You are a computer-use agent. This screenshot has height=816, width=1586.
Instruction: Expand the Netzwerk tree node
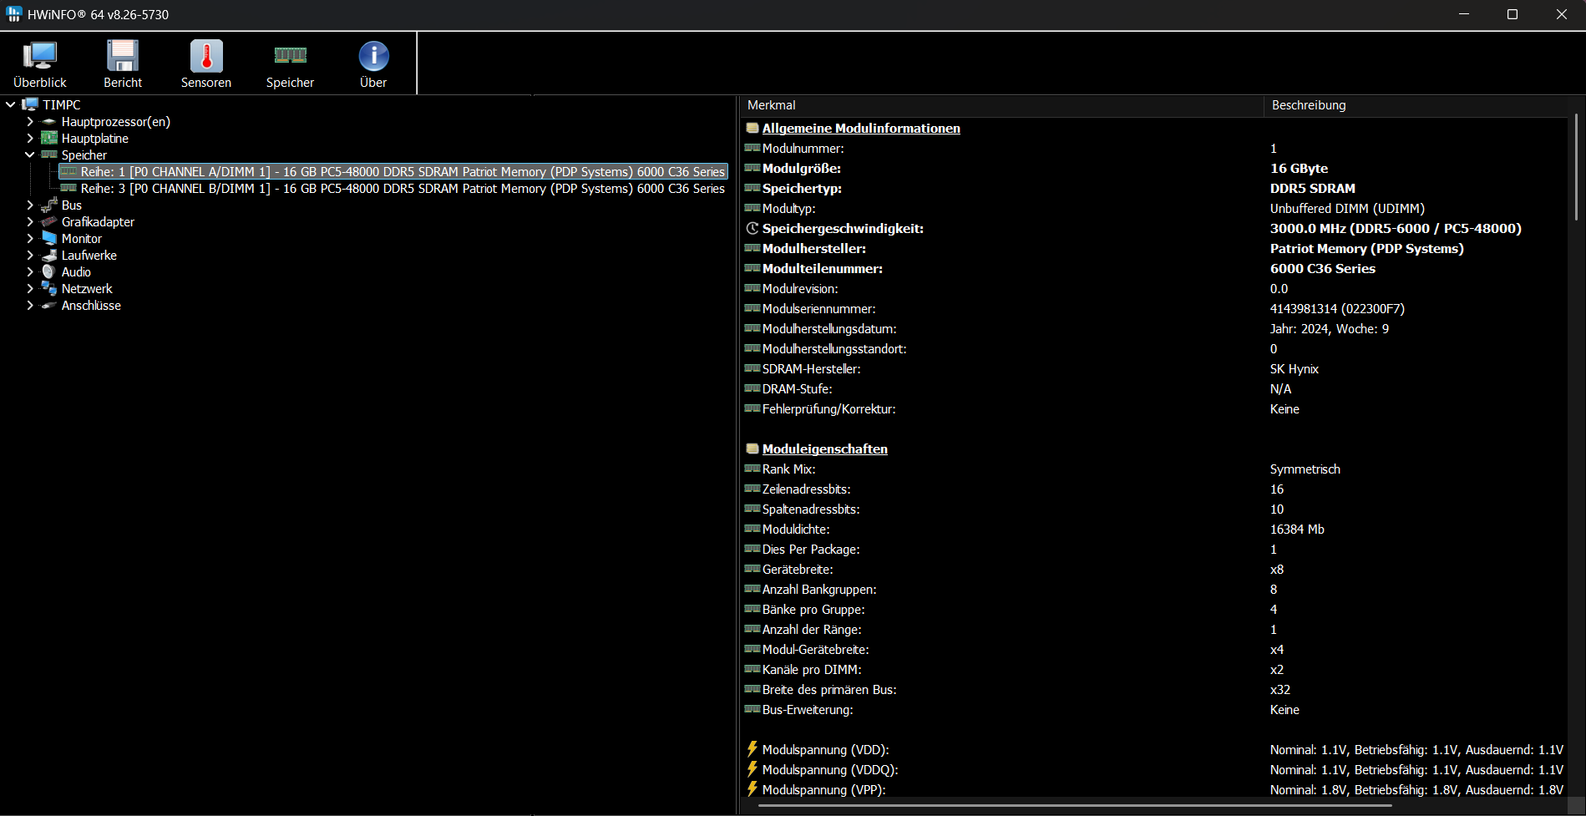[x=30, y=288]
